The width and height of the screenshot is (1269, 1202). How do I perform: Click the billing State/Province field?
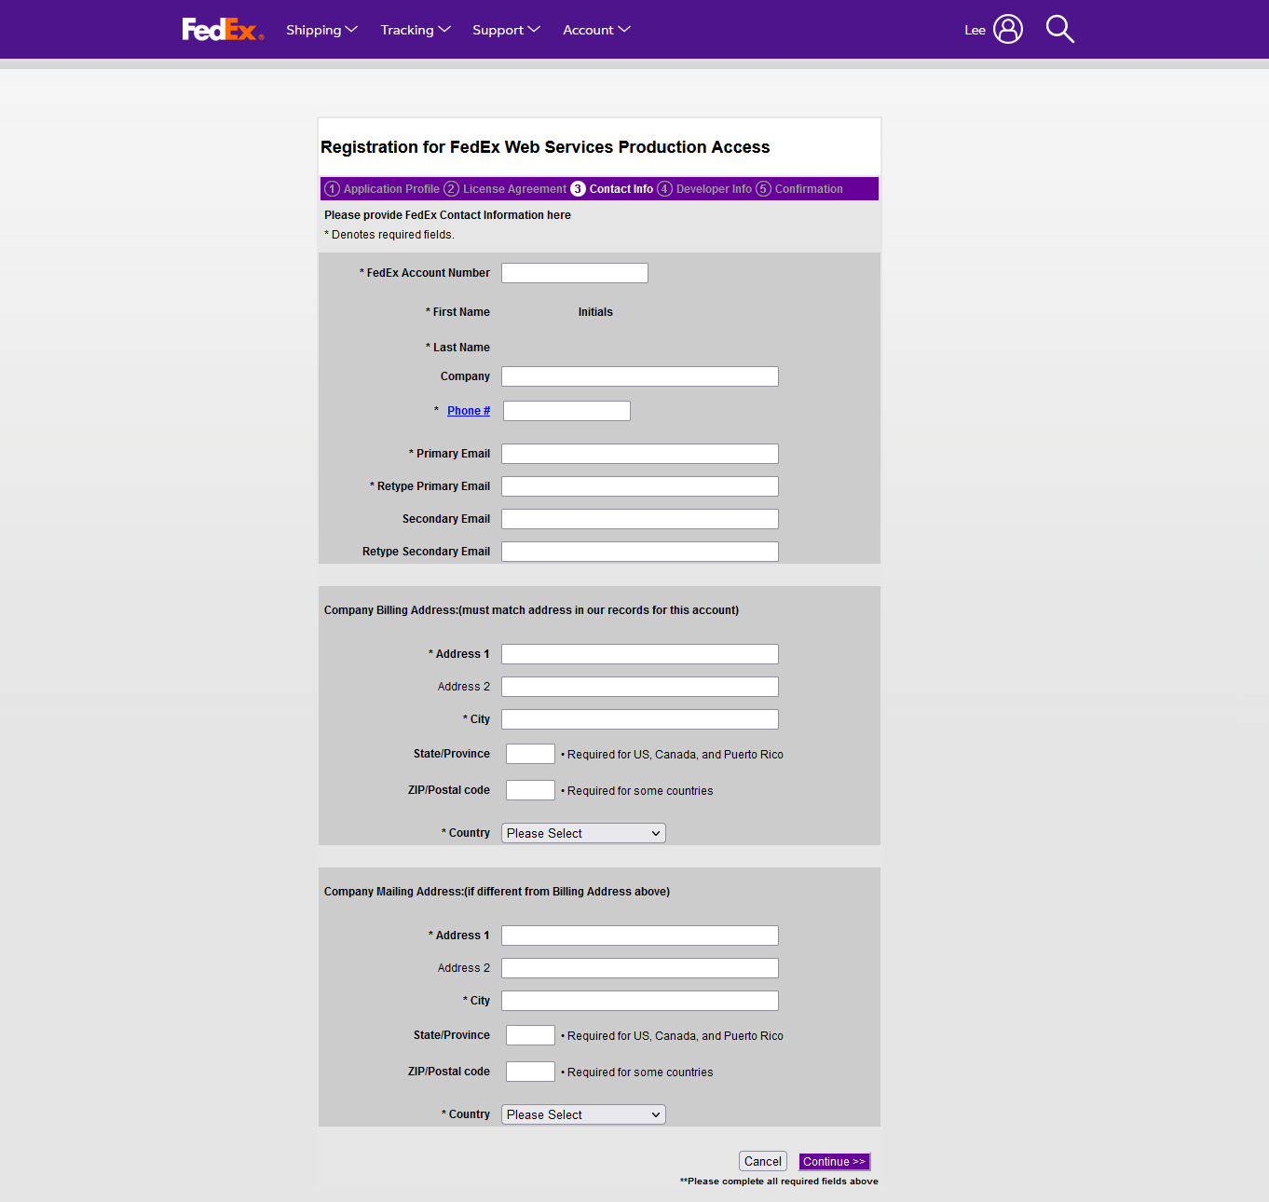click(x=529, y=753)
